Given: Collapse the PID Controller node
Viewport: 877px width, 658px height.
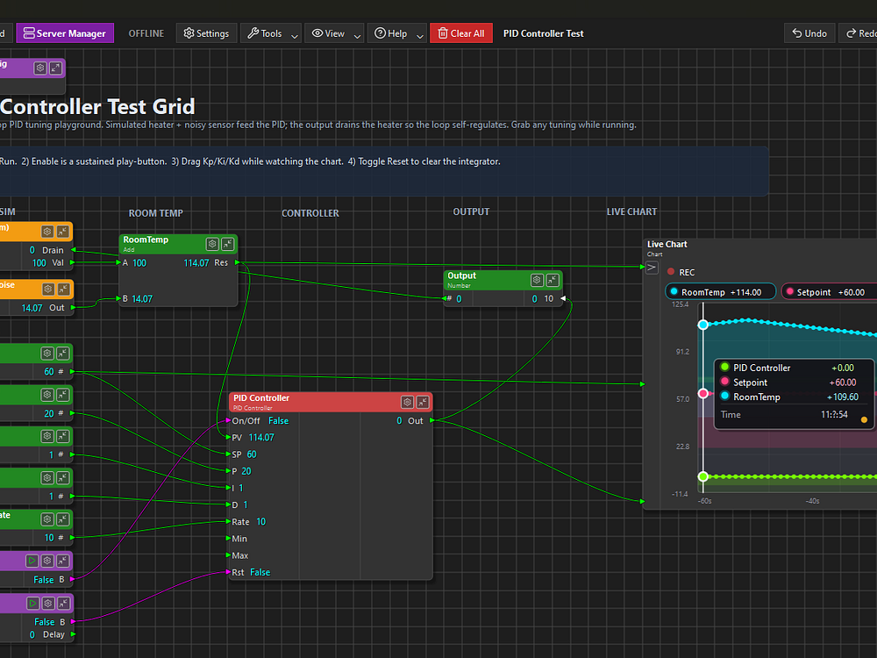Looking at the screenshot, I should [x=423, y=402].
